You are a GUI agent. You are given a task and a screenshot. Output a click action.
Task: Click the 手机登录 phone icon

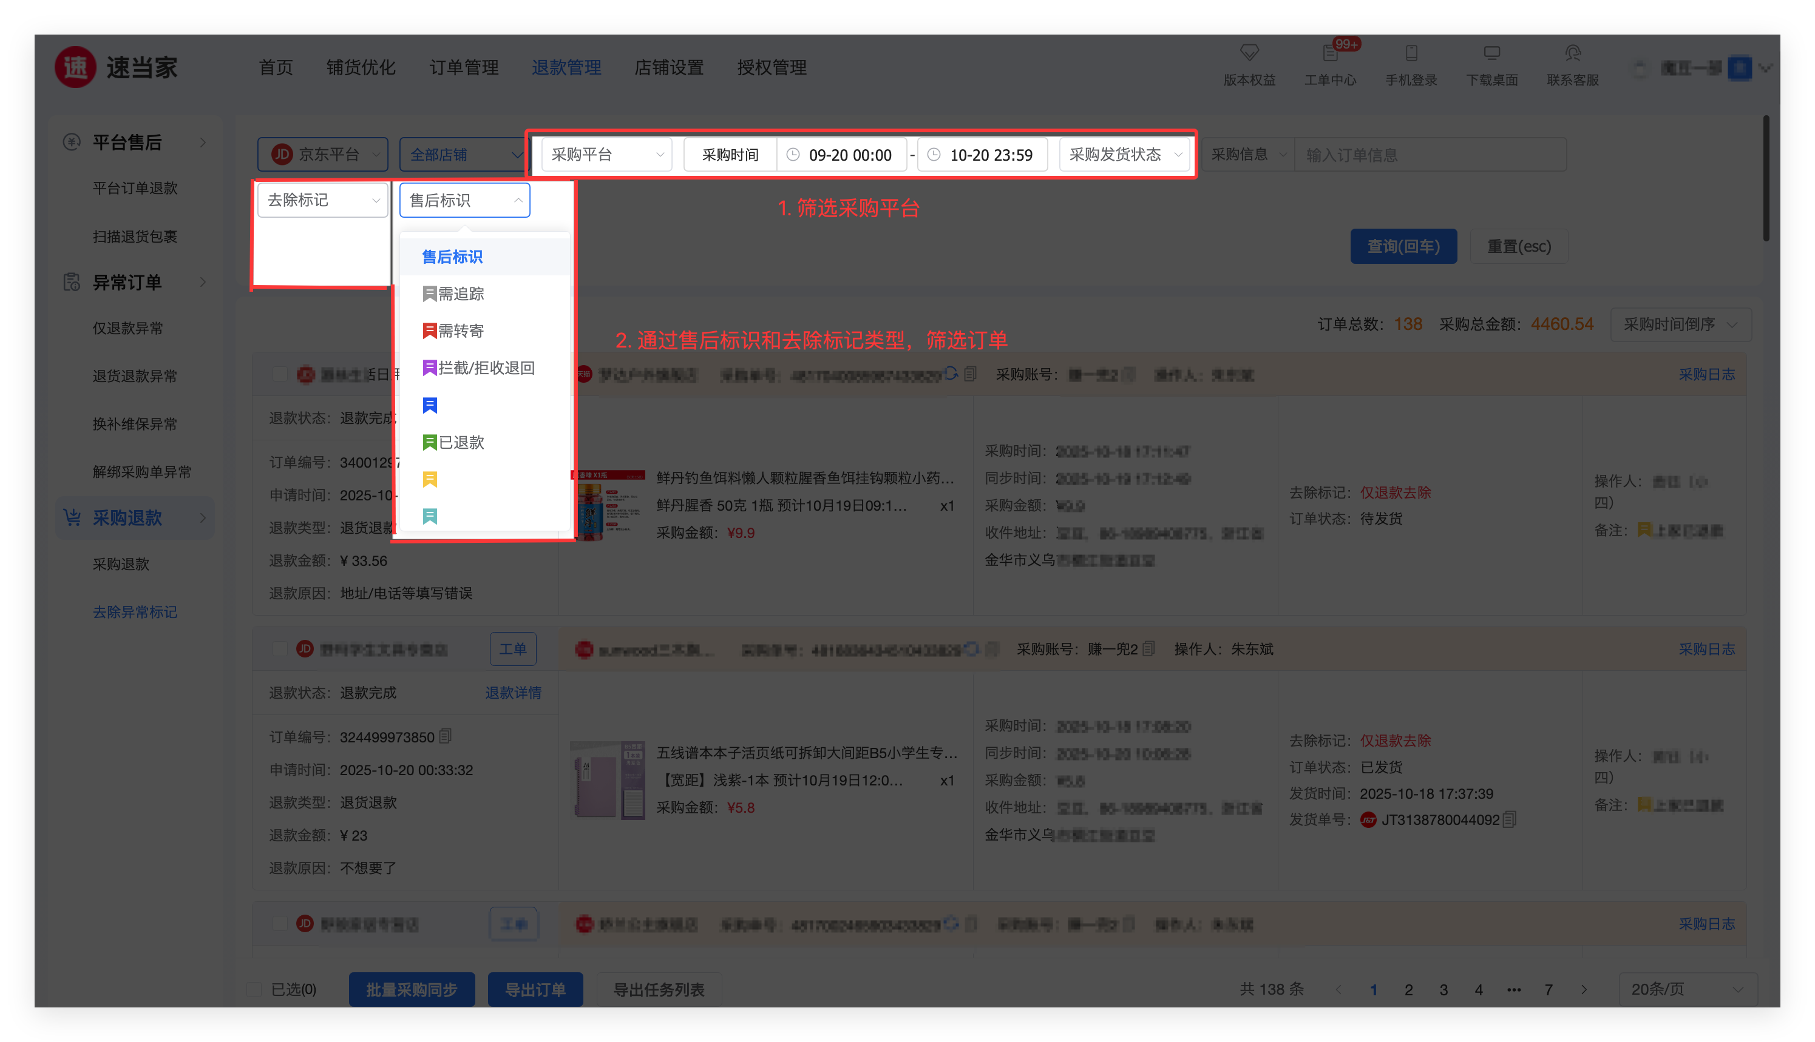(x=1411, y=53)
